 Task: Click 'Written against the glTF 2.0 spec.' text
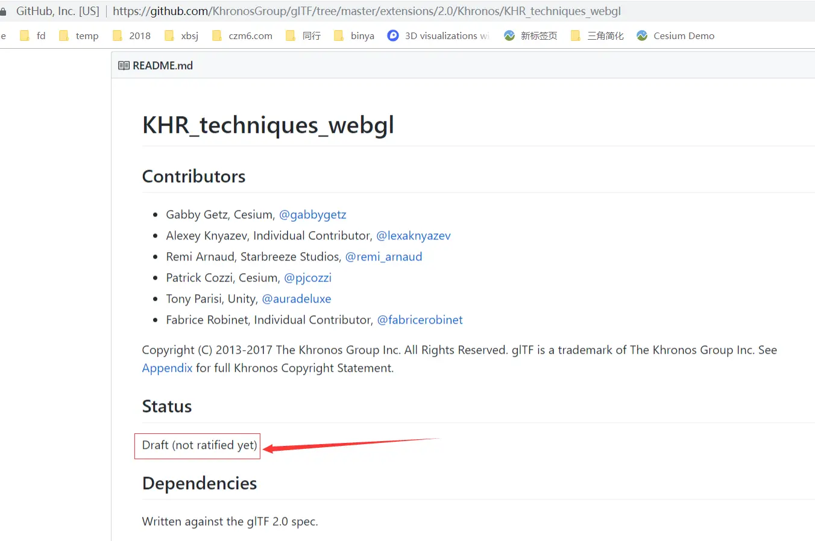click(x=230, y=522)
